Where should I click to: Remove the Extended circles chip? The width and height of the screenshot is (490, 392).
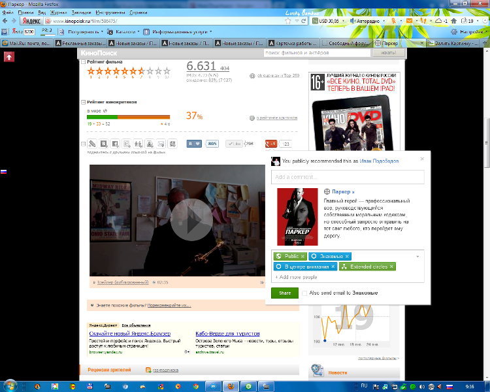[391, 267]
